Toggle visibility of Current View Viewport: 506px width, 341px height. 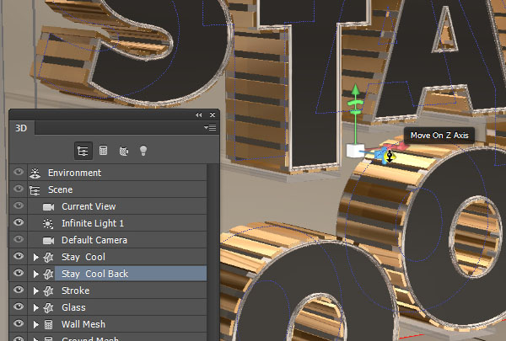(19, 205)
